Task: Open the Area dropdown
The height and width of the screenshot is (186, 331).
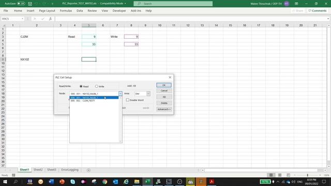Action: tap(148, 94)
